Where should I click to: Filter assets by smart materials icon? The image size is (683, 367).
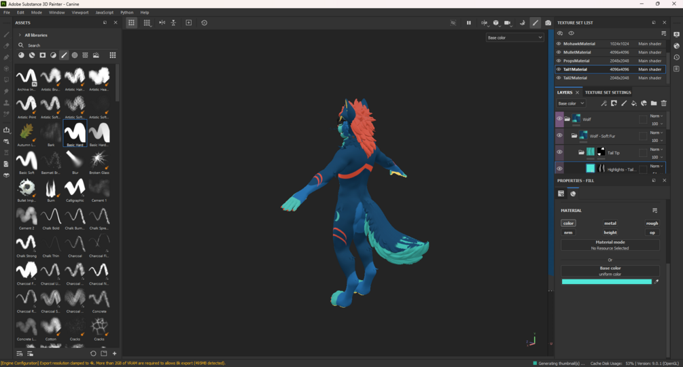(x=32, y=55)
